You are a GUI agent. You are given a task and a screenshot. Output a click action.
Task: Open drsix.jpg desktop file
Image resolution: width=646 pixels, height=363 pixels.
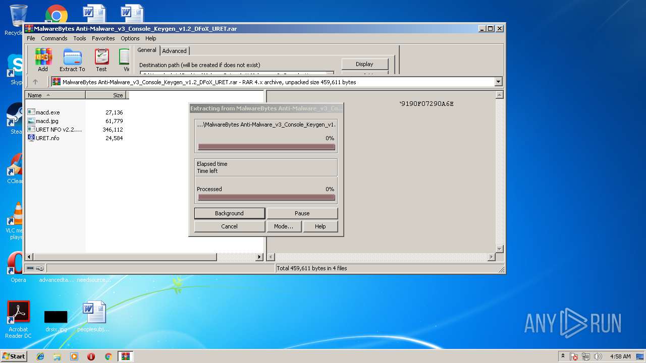point(56,321)
